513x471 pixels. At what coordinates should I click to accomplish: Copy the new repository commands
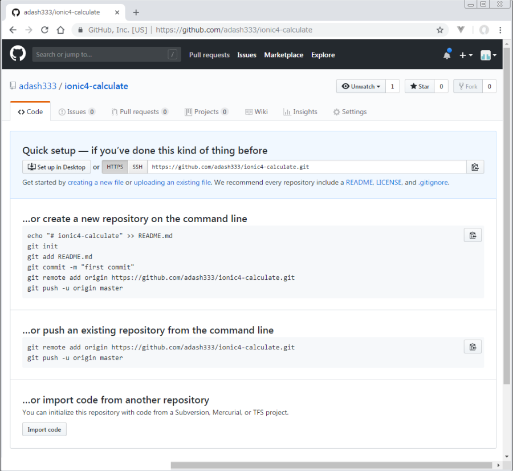point(473,235)
